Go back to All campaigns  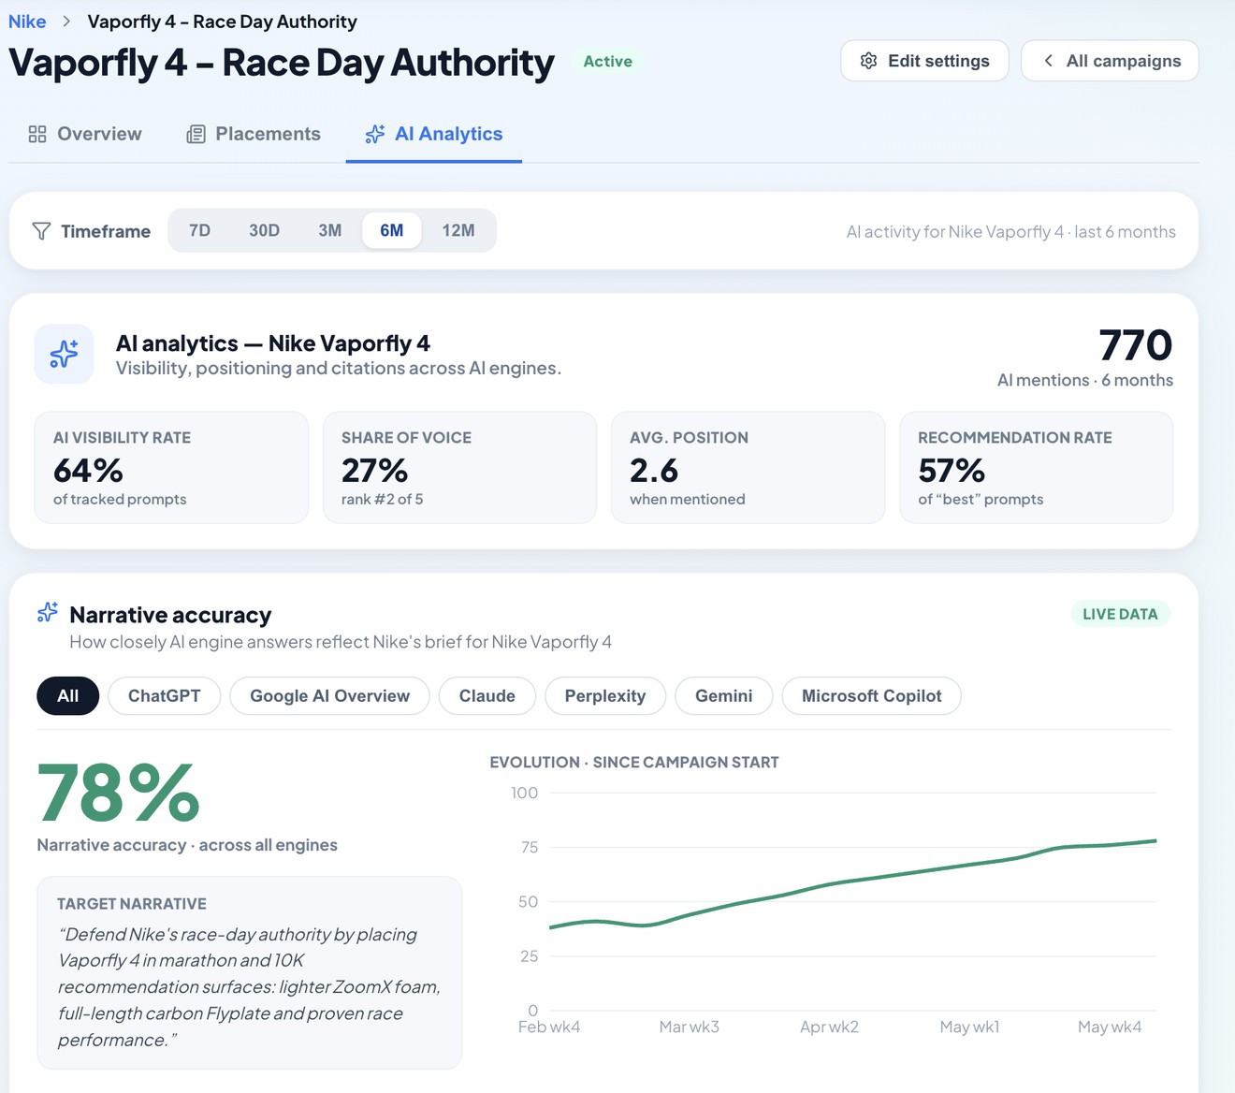1110,61
